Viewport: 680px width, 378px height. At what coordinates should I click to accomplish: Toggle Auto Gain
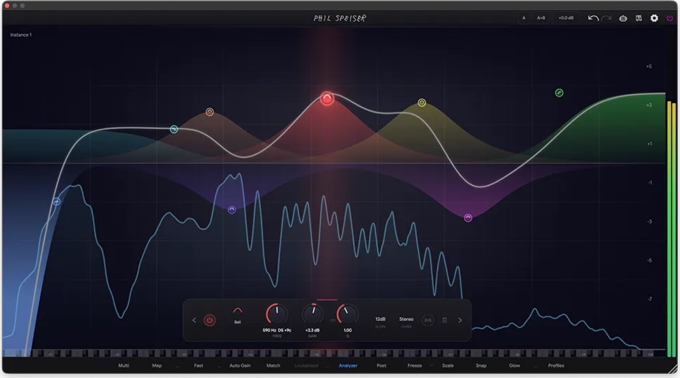[240, 365]
